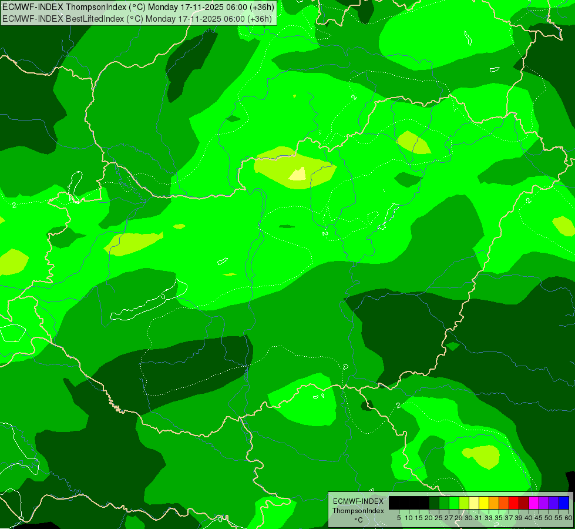The image size is (575, 529).
Task: Click the medium green 25-27 legend swatch
Action: coord(443,503)
